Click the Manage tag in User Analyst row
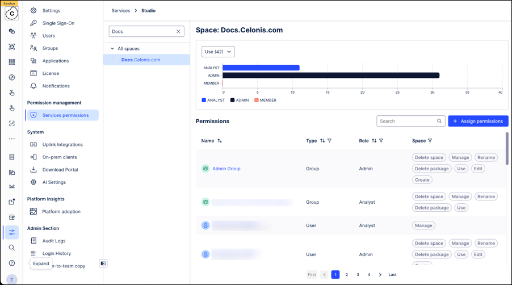 423,225
